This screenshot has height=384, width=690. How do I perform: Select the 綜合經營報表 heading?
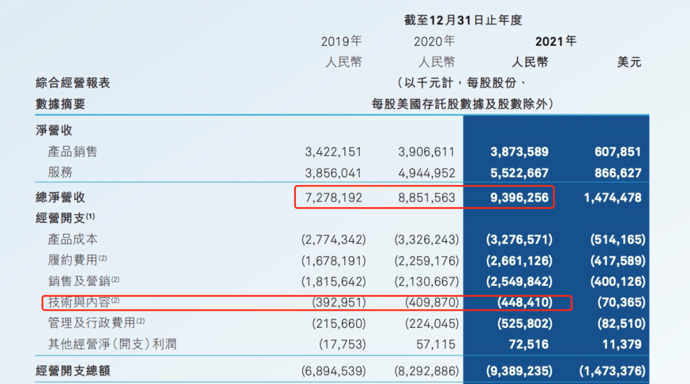pyautogui.click(x=73, y=82)
